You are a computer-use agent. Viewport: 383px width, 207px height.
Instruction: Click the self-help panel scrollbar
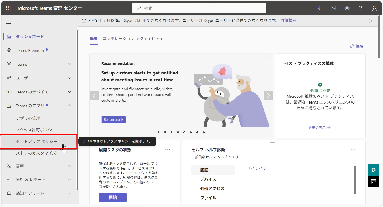pos(355,180)
